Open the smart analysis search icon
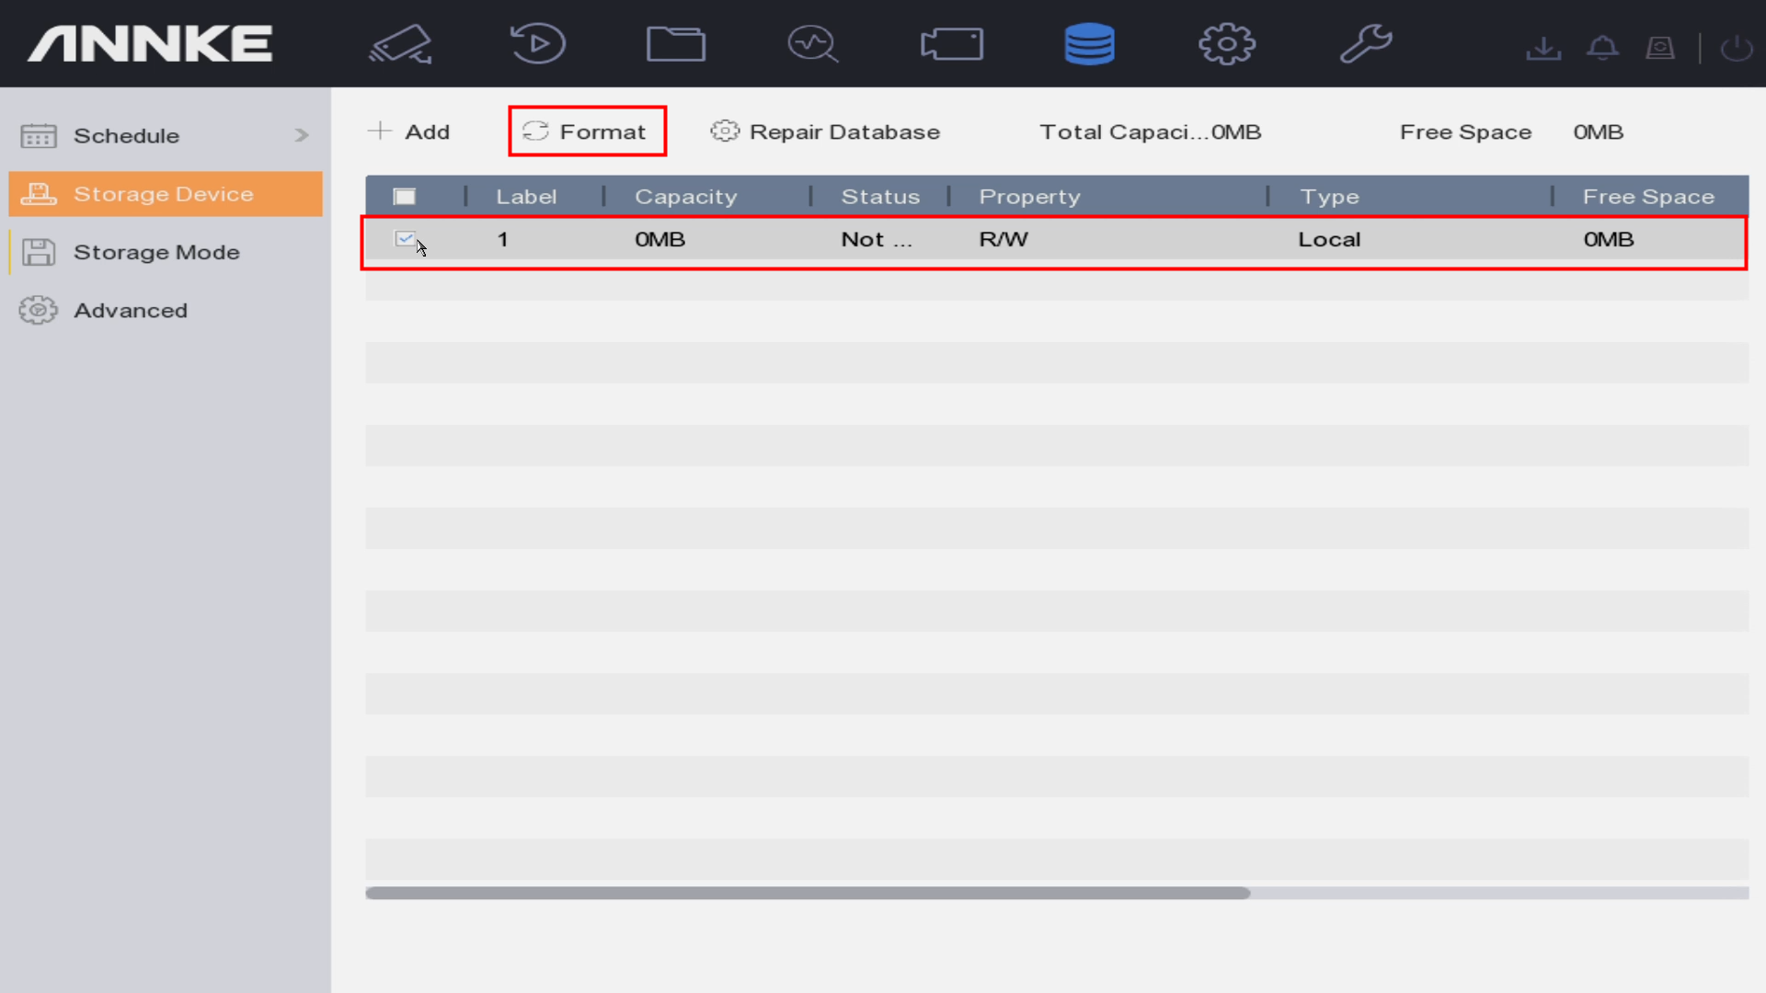 tap(813, 44)
